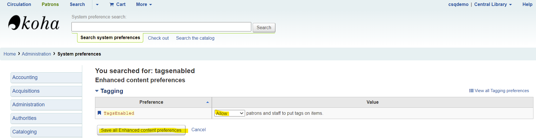536x138 pixels.
Task: Open the TagsEnabled Allow dropdown
Action: 229,113
